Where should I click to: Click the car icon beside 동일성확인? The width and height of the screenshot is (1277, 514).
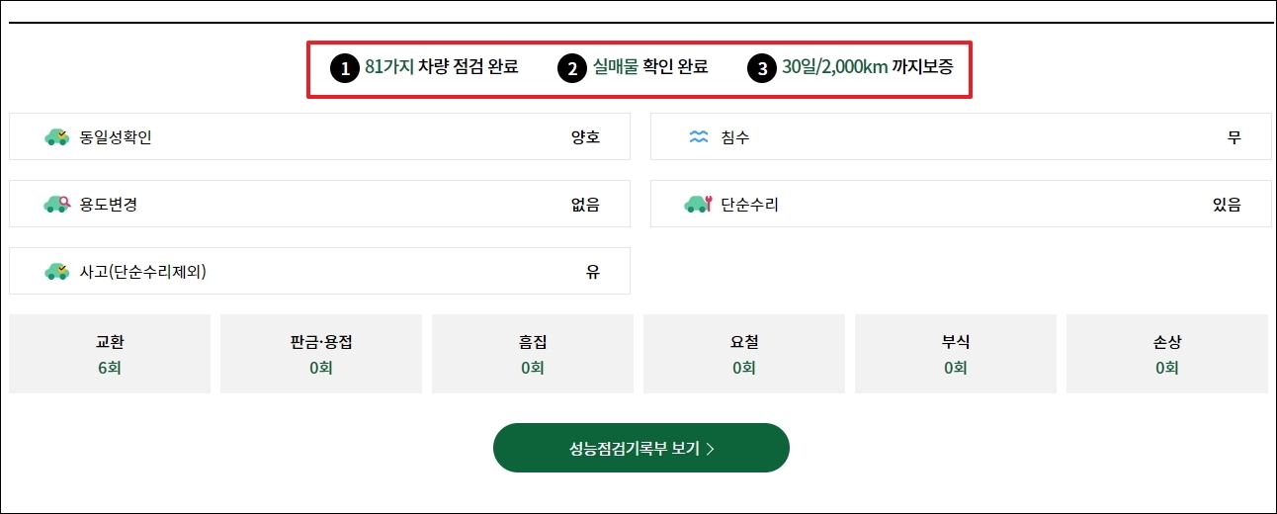tap(57, 137)
